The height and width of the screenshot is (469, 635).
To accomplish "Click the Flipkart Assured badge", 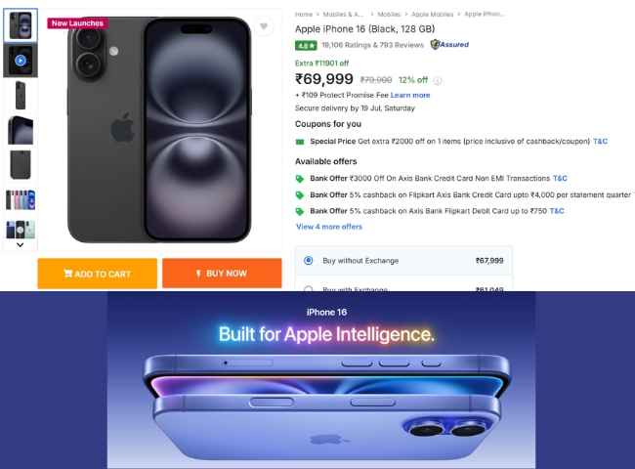I will tap(449, 44).
